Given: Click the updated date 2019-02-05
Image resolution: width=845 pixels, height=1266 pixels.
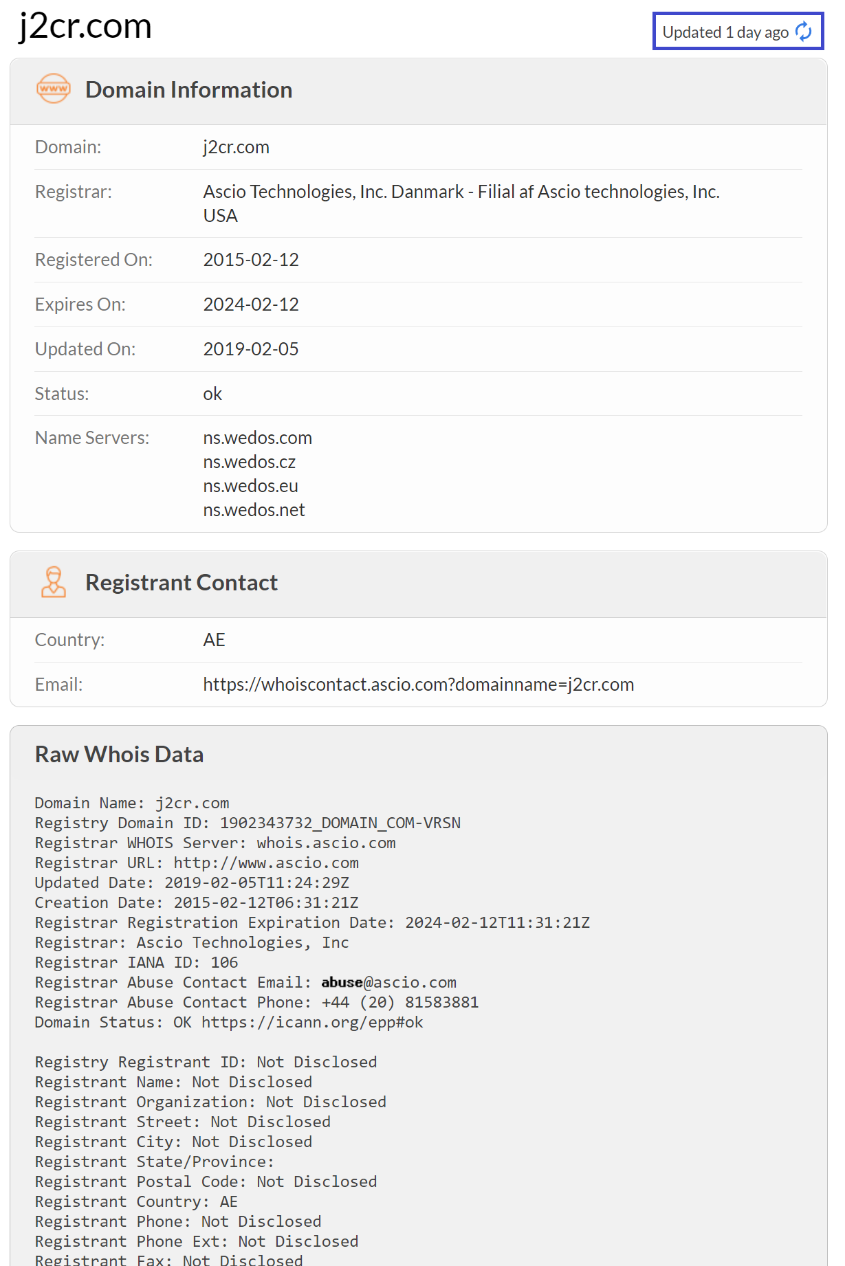Looking at the screenshot, I should [251, 349].
